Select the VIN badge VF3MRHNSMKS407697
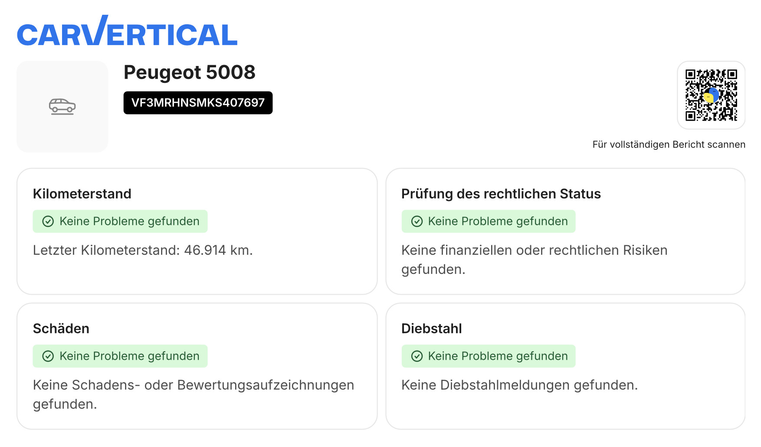The image size is (761, 447). click(198, 103)
